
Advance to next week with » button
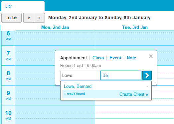(x=39, y=18)
